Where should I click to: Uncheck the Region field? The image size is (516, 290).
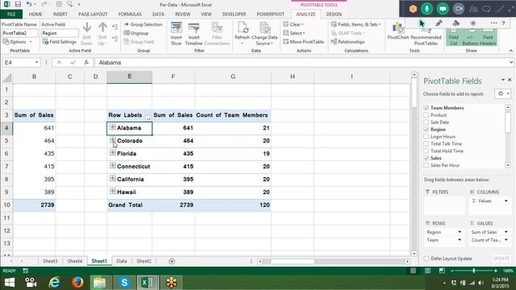pos(427,130)
